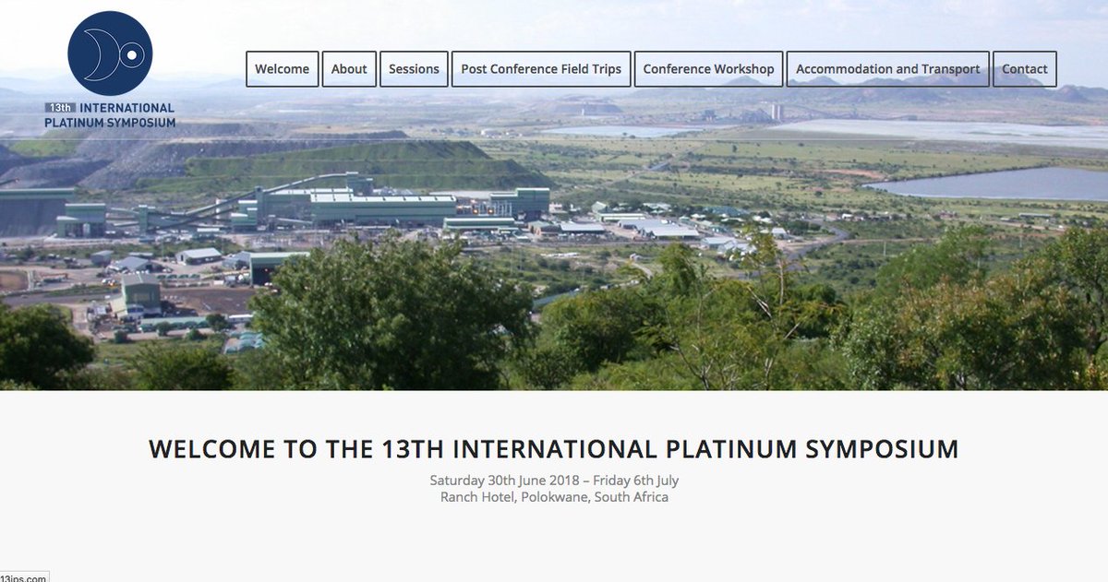Click the 13th International Platinum Symposium logo
This screenshot has height=582, width=1108.
(110, 70)
